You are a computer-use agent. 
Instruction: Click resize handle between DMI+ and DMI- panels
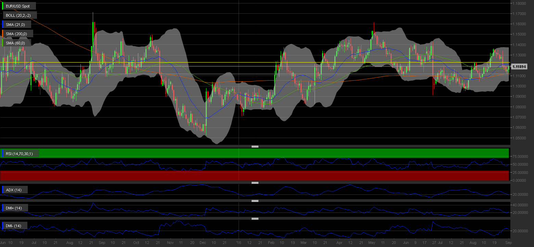pyautogui.click(x=255, y=219)
